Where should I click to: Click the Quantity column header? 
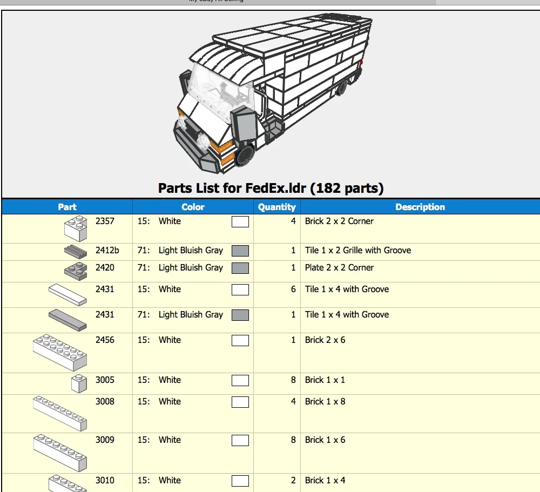click(x=277, y=207)
